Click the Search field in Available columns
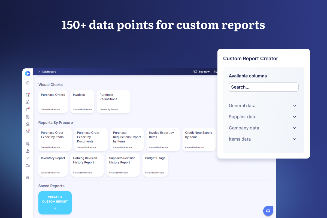This screenshot has height=218, width=327. click(264, 87)
